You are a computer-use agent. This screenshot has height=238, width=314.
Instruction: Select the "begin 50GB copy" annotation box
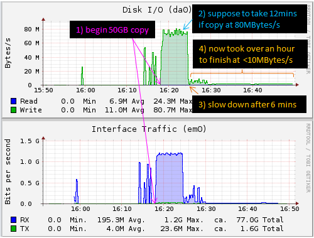(112, 30)
